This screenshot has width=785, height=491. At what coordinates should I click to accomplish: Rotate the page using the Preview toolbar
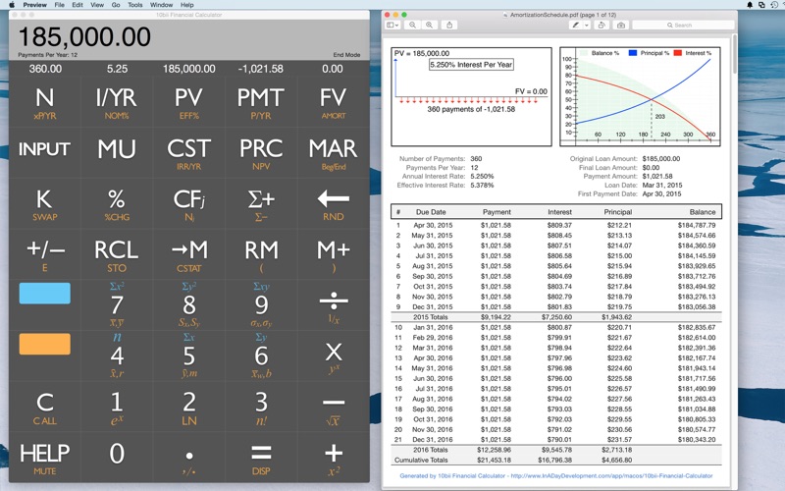tap(602, 26)
